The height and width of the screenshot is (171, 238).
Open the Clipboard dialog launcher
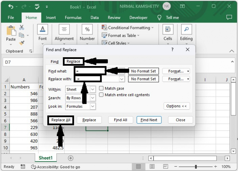[x=31, y=51]
